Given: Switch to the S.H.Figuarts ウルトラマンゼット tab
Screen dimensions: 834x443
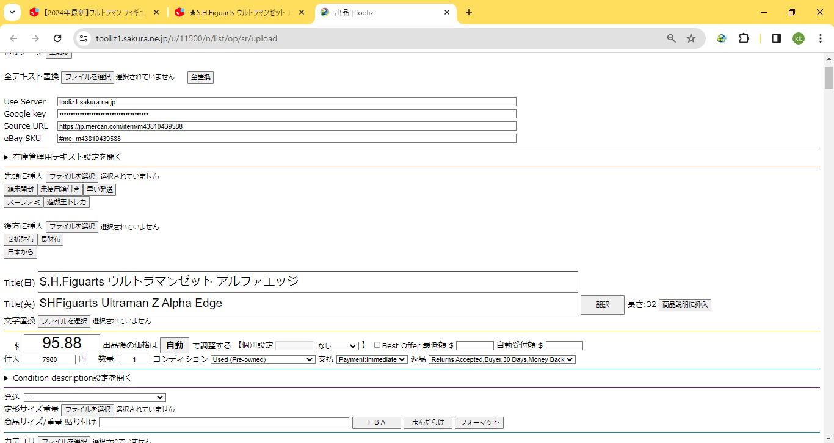Looking at the screenshot, I should coord(240,12).
